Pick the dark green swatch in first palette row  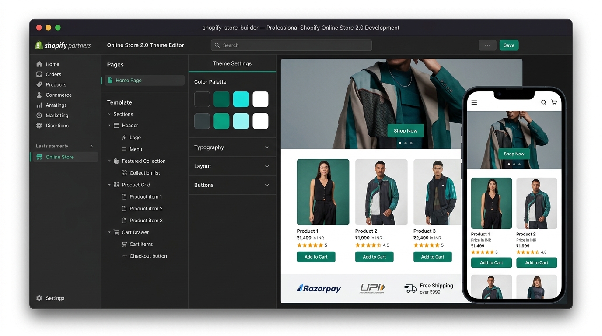coord(221,99)
